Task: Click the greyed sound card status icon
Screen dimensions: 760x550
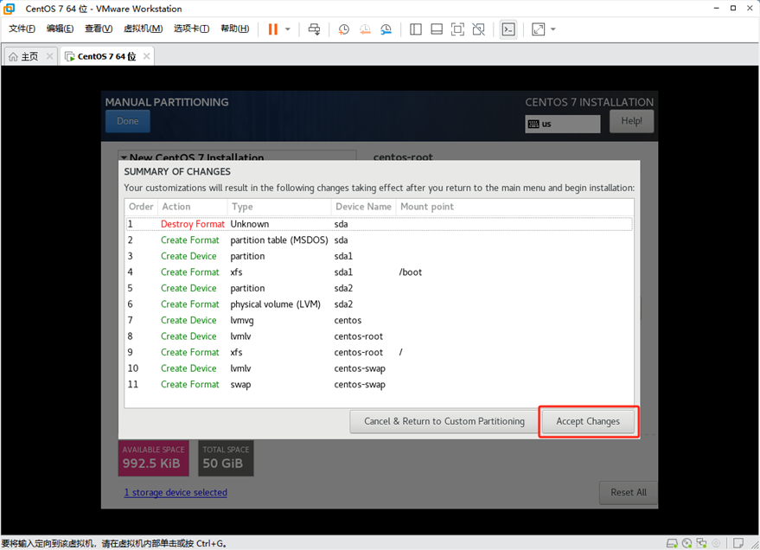Action: (x=716, y=543)
